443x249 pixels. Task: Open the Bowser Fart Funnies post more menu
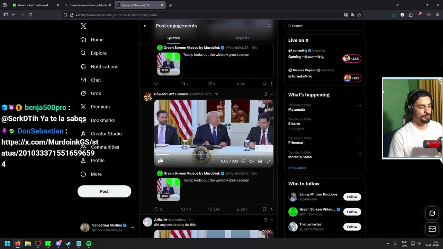[271, 94]
